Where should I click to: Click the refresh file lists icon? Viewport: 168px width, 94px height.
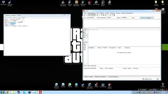pyautogui.click(x=97, y=15)
